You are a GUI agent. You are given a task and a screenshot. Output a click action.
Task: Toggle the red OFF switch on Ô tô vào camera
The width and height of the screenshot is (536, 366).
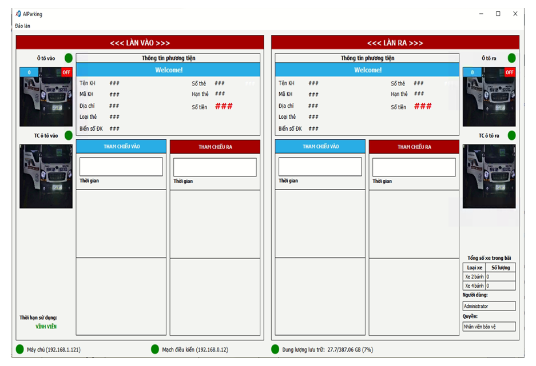tap(67, 73)
